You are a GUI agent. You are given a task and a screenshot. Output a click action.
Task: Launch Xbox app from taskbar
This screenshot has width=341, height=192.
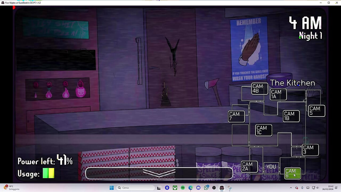[x=175, y=188]
